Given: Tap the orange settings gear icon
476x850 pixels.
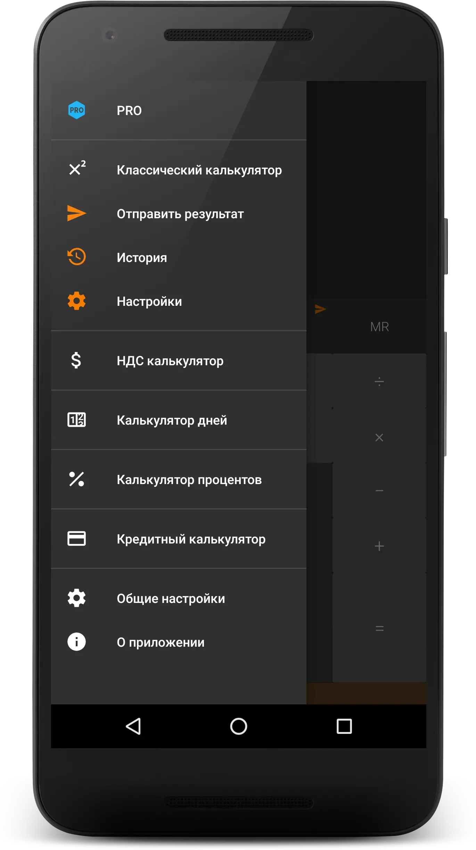Looking at the screenshot, I should [x=76, y=301].
